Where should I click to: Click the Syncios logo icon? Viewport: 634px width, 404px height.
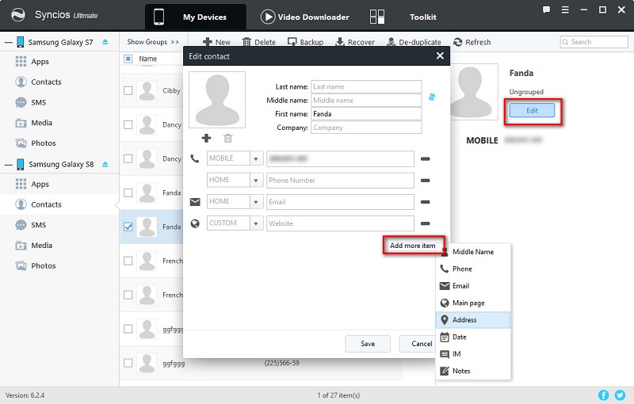coord(18,15)
